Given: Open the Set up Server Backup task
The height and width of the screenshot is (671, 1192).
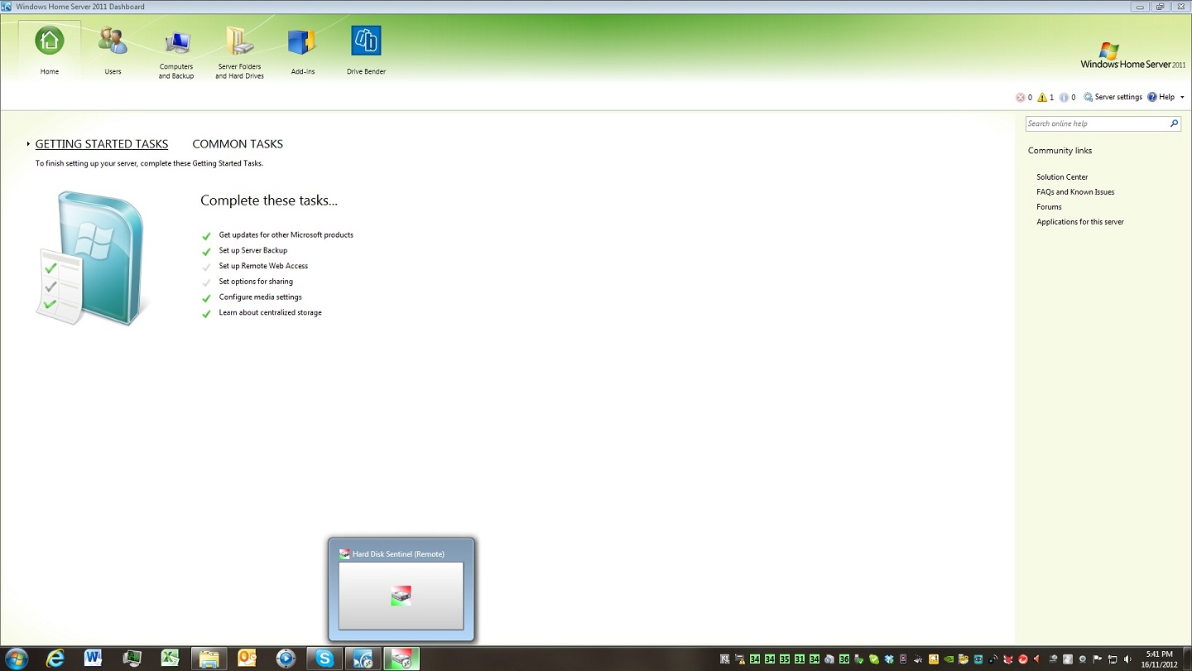Looking at the screenshot, I should (x=253, y=250).
